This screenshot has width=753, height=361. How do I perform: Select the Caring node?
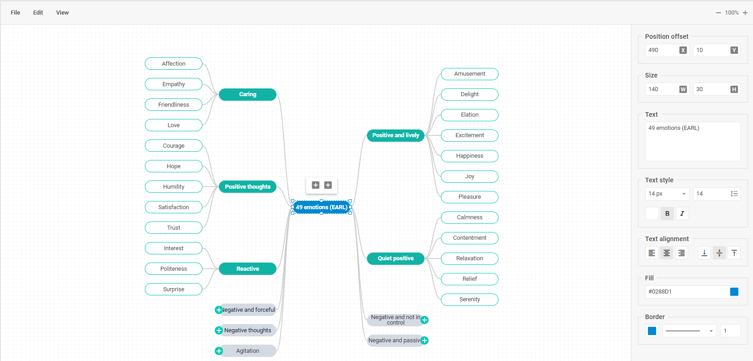coord(248,94)
